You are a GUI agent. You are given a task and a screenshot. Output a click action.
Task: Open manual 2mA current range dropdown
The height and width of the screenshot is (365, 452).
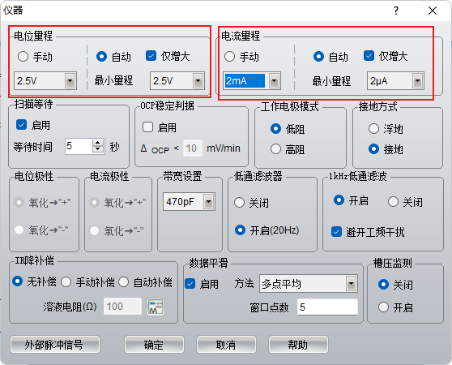(274, 81)
